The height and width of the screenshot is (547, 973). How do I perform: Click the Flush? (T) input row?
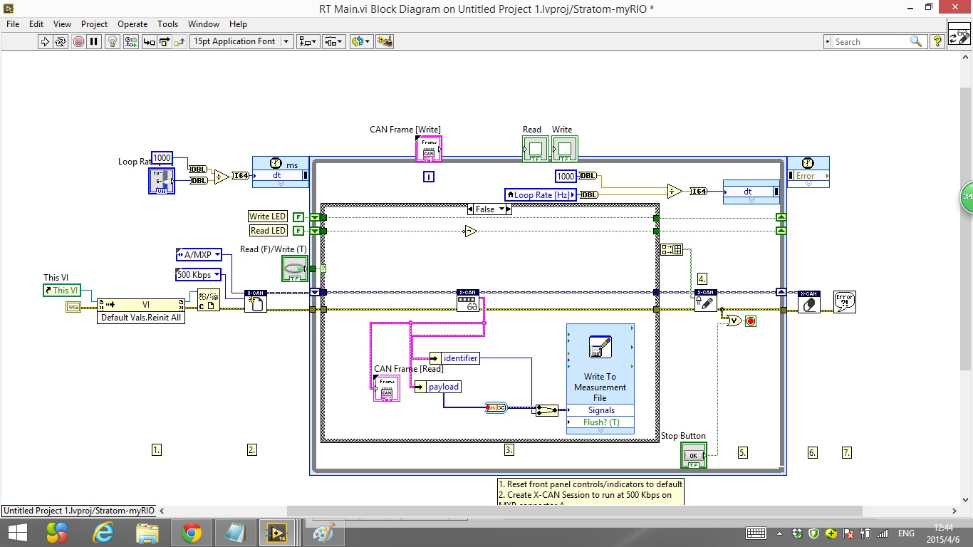[600, 422]
